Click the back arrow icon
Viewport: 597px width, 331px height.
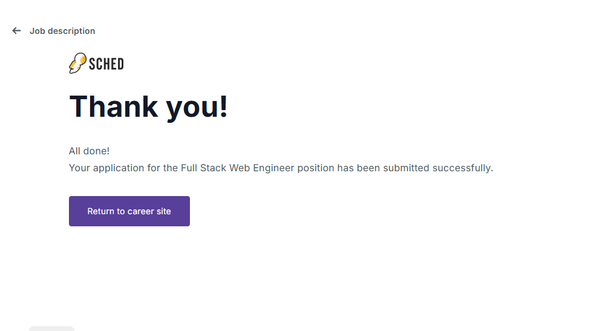[16, 31]
